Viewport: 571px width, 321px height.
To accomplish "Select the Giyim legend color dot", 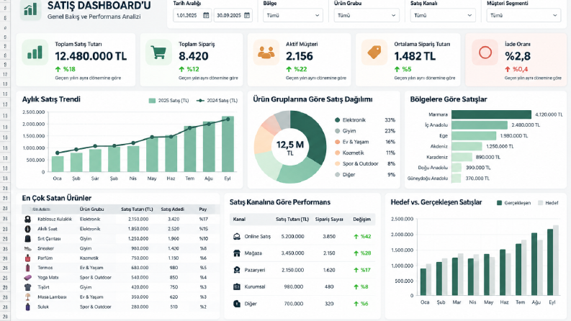I will [x=337, y=131].
